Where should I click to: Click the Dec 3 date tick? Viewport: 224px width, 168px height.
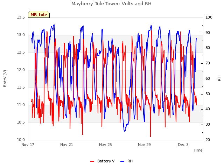(183, 145)
